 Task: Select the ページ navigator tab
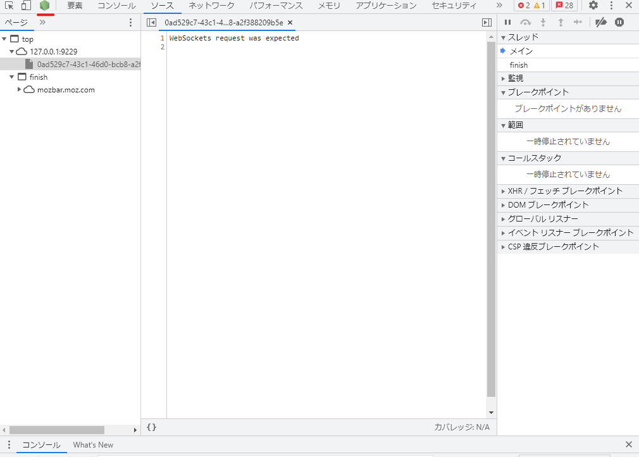[x=16, y=22]
